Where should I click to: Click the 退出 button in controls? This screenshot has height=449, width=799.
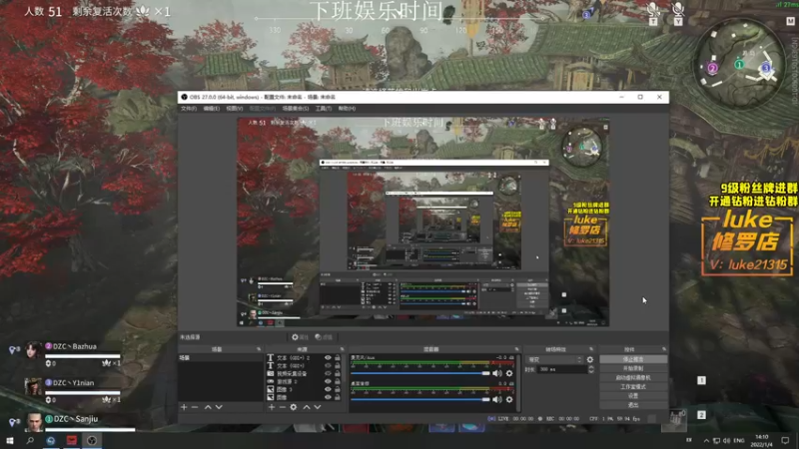633,405
